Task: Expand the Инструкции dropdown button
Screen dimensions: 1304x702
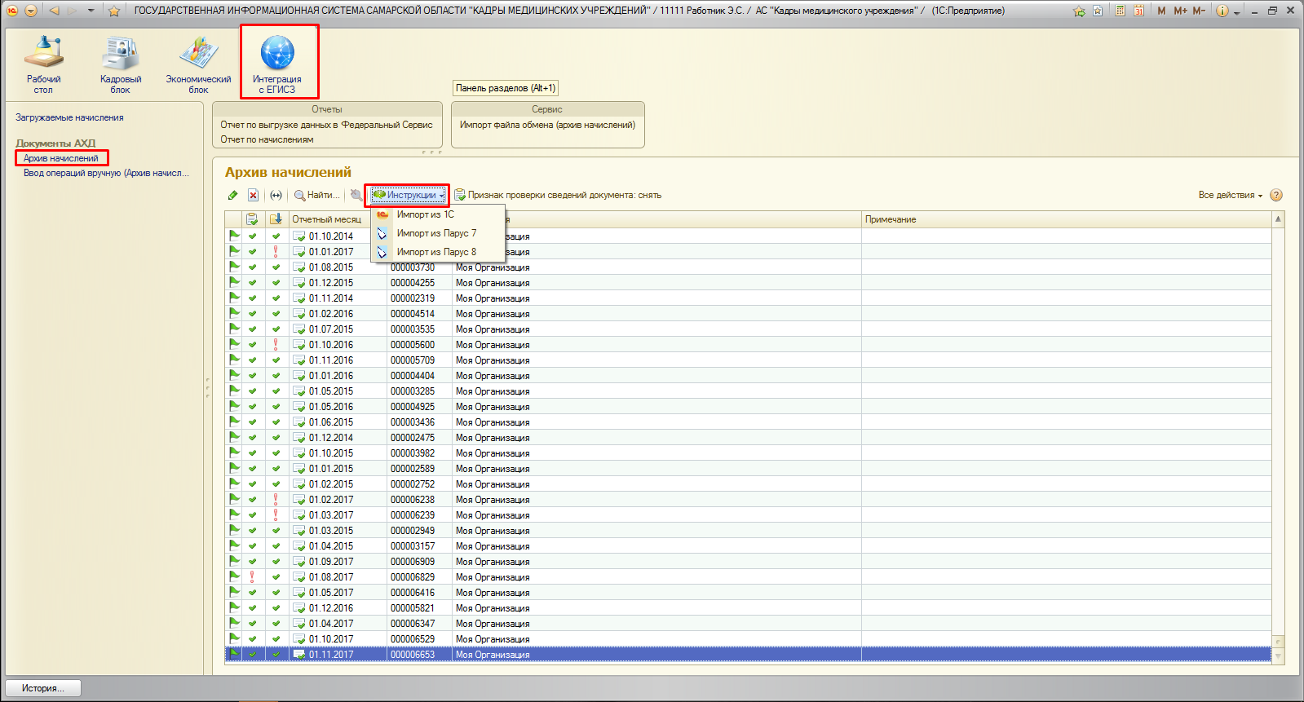Action: (407, 196)
